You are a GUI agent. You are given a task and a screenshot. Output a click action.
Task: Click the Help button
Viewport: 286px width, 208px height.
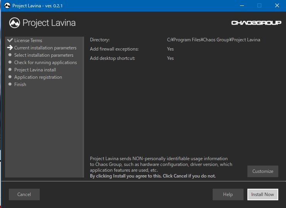coord(228,194)
